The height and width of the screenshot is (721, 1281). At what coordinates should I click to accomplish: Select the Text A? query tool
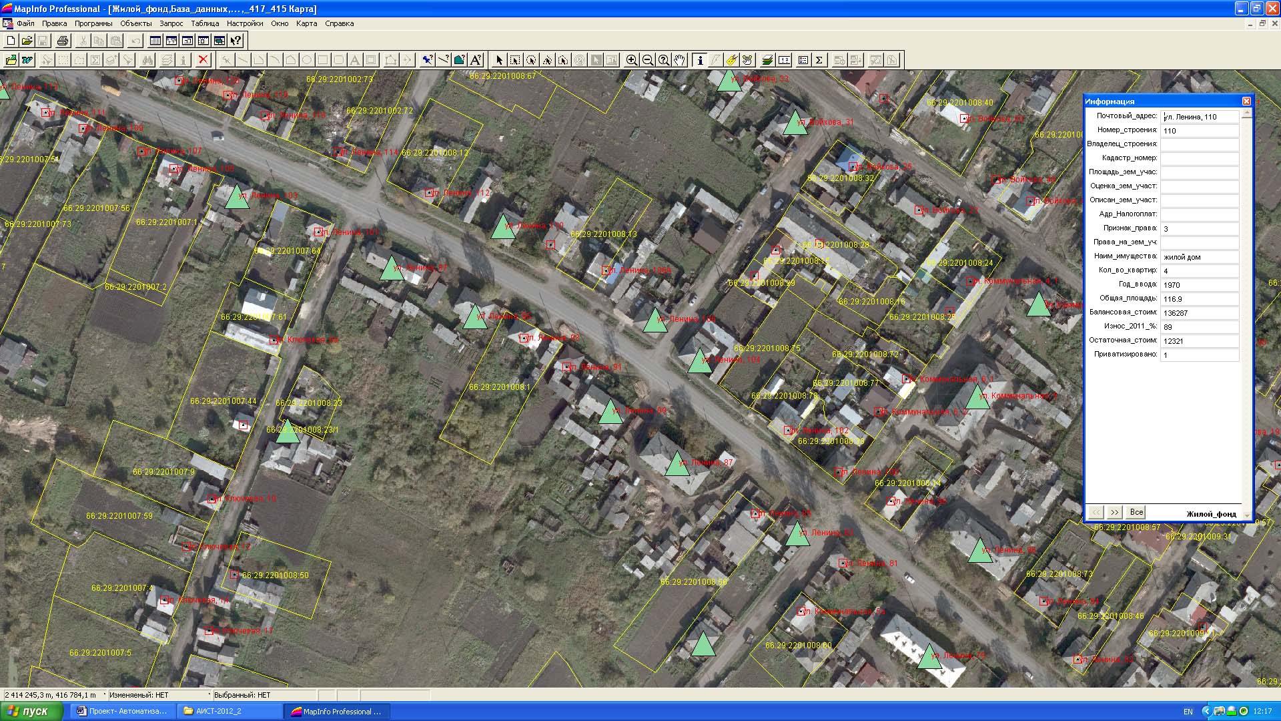coord(476,60)
